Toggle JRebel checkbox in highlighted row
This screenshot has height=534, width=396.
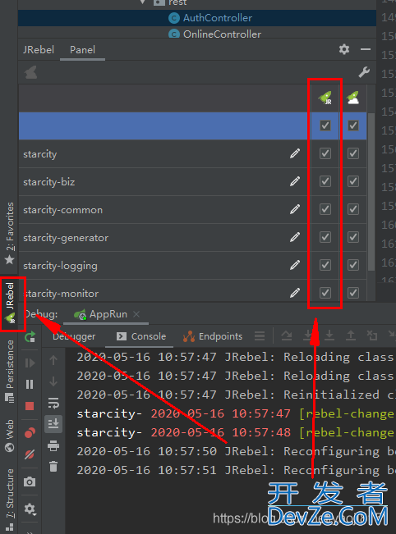(325, 126)
